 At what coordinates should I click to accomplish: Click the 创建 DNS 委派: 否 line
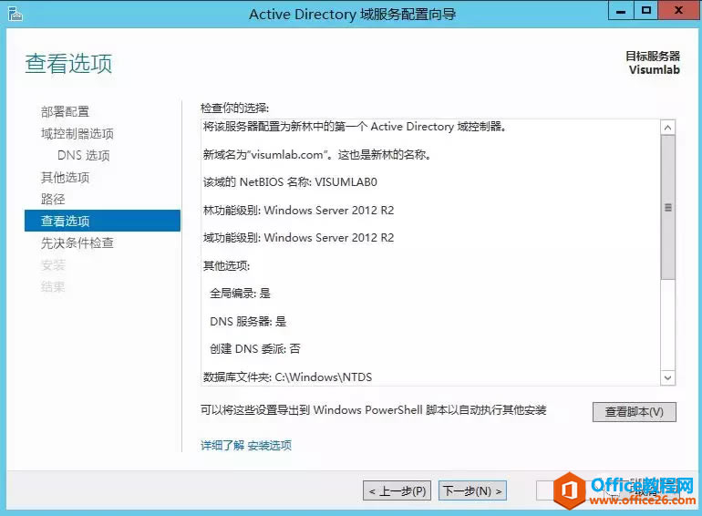254,348
